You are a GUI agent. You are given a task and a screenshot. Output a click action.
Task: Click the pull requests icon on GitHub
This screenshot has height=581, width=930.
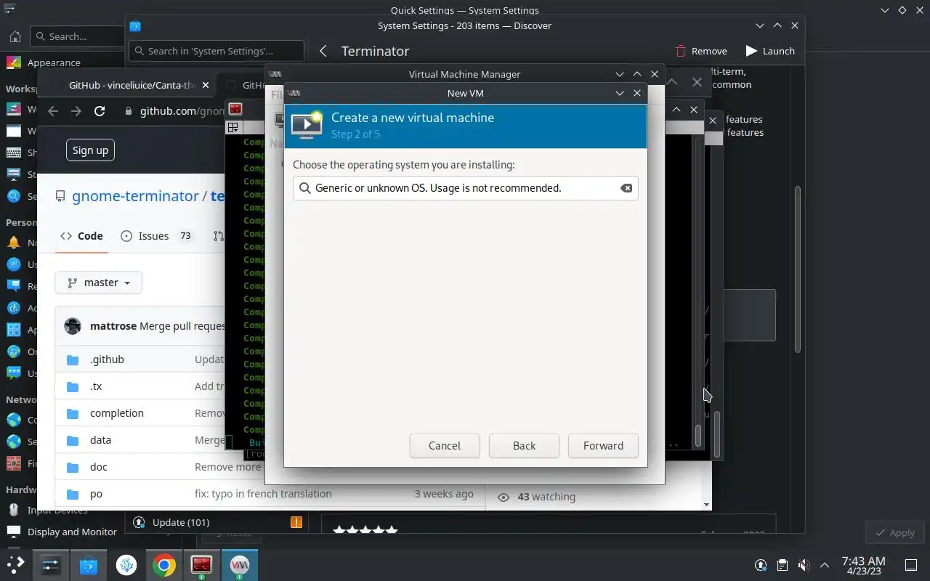pyautogui.click(x=218, y=236)
